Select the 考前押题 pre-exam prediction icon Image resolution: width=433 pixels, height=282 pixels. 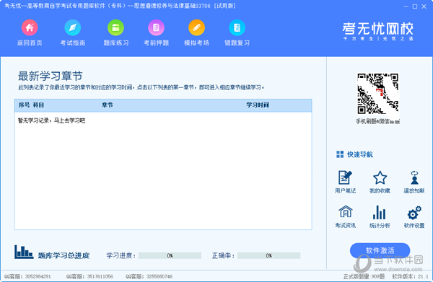coord(157,27)
